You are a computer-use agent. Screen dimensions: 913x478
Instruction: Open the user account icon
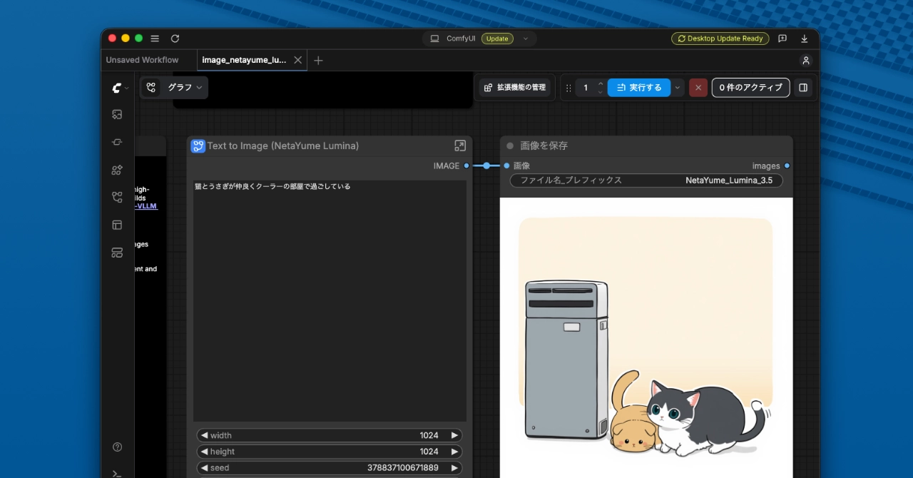pos(806,61)
